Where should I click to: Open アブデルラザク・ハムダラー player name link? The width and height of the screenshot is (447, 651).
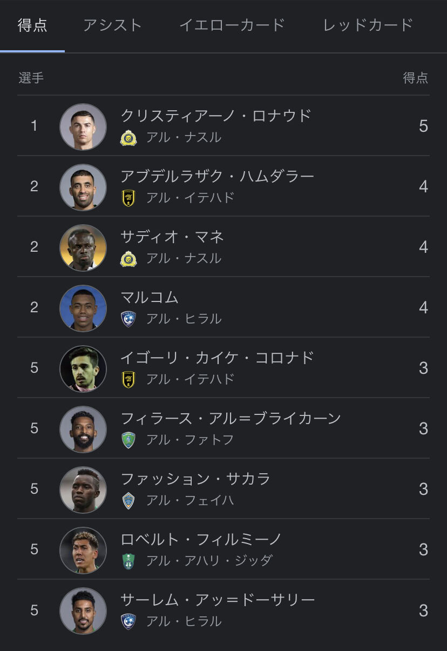[x=218, y=176]
